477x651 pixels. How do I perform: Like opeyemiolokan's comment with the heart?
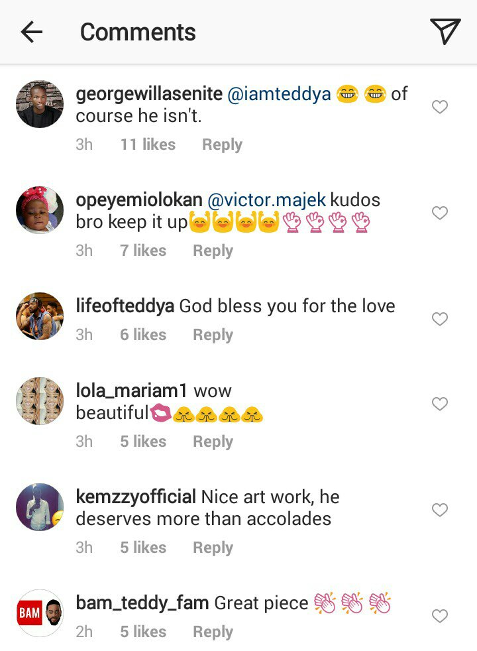pyautogui.click(x=440, y=213)
